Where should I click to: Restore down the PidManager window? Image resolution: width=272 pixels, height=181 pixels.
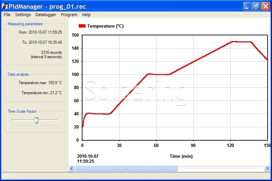(x=257, y=6)
